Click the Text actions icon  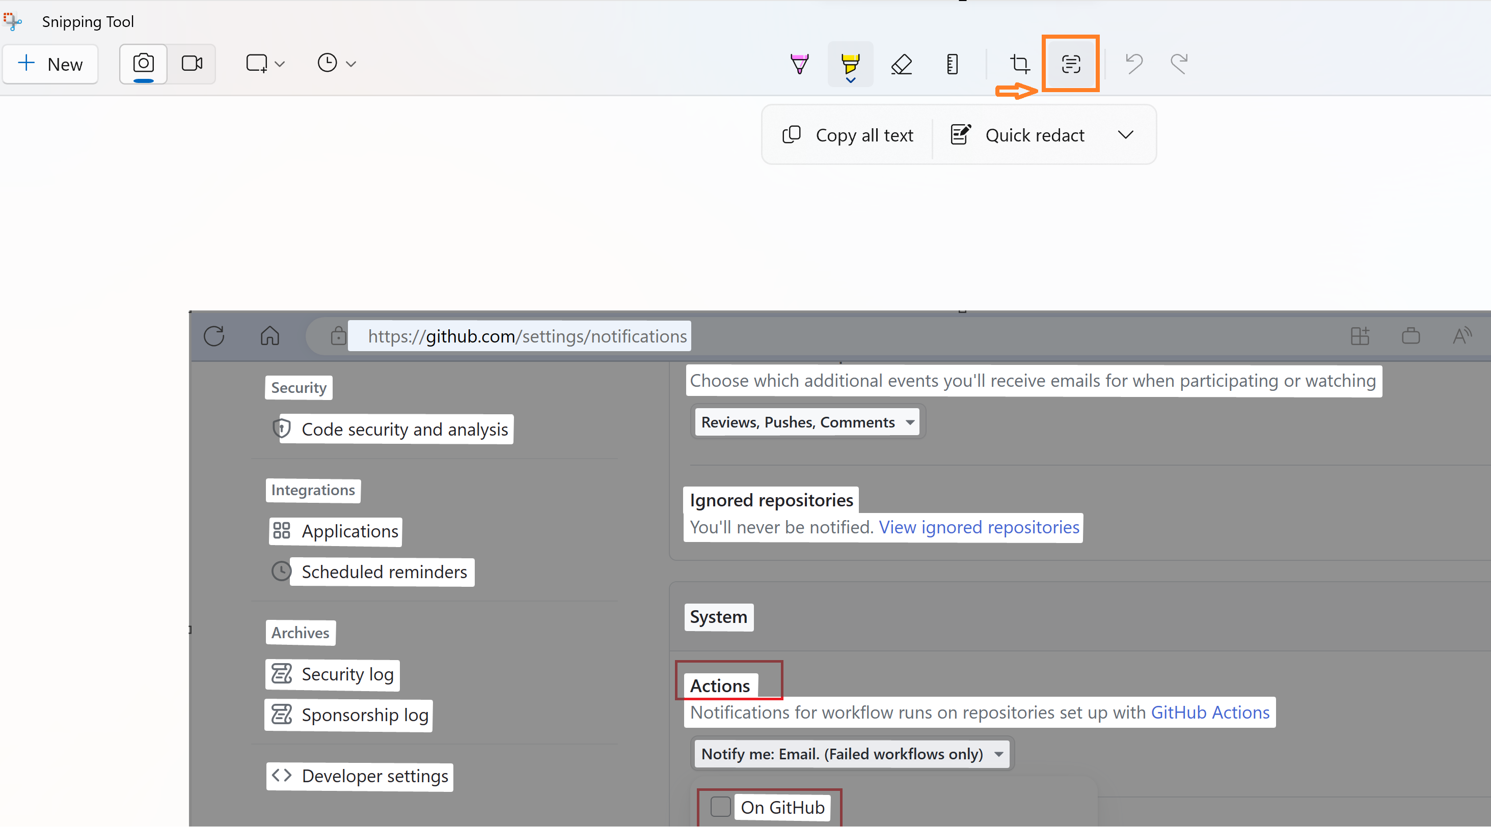1071,64
